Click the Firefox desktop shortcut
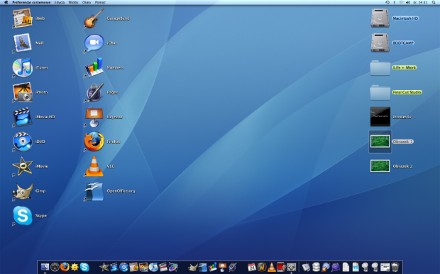This screenshot has width=440, height=274. [94, 142]
